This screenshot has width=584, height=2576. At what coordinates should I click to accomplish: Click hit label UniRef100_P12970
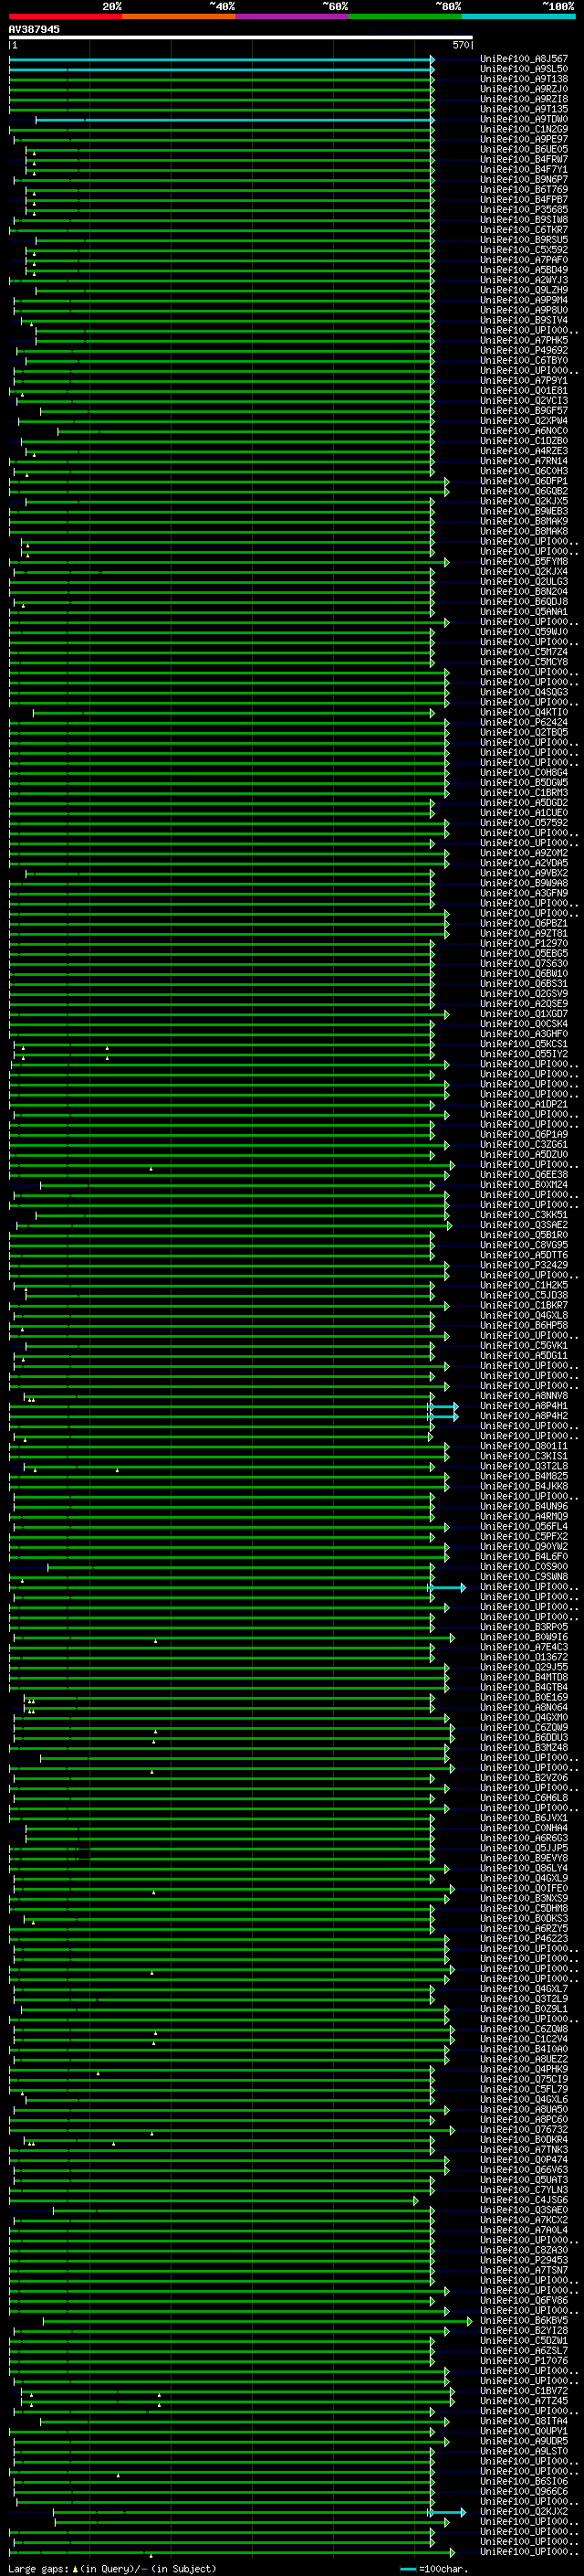[x=524, y=943]
